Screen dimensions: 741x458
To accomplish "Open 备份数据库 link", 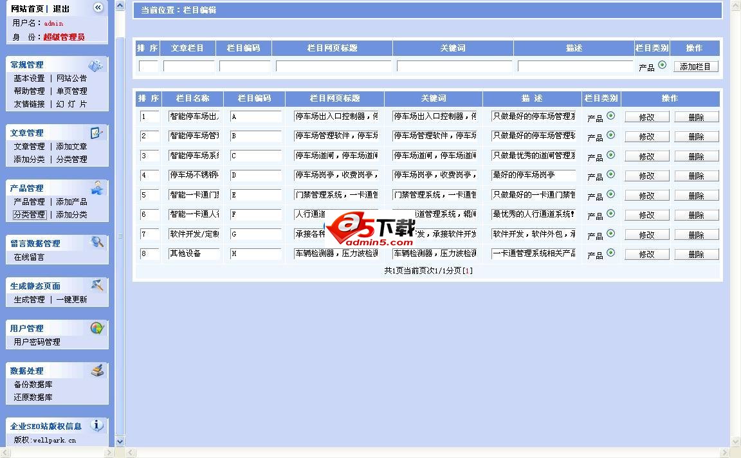I will 33,385.
